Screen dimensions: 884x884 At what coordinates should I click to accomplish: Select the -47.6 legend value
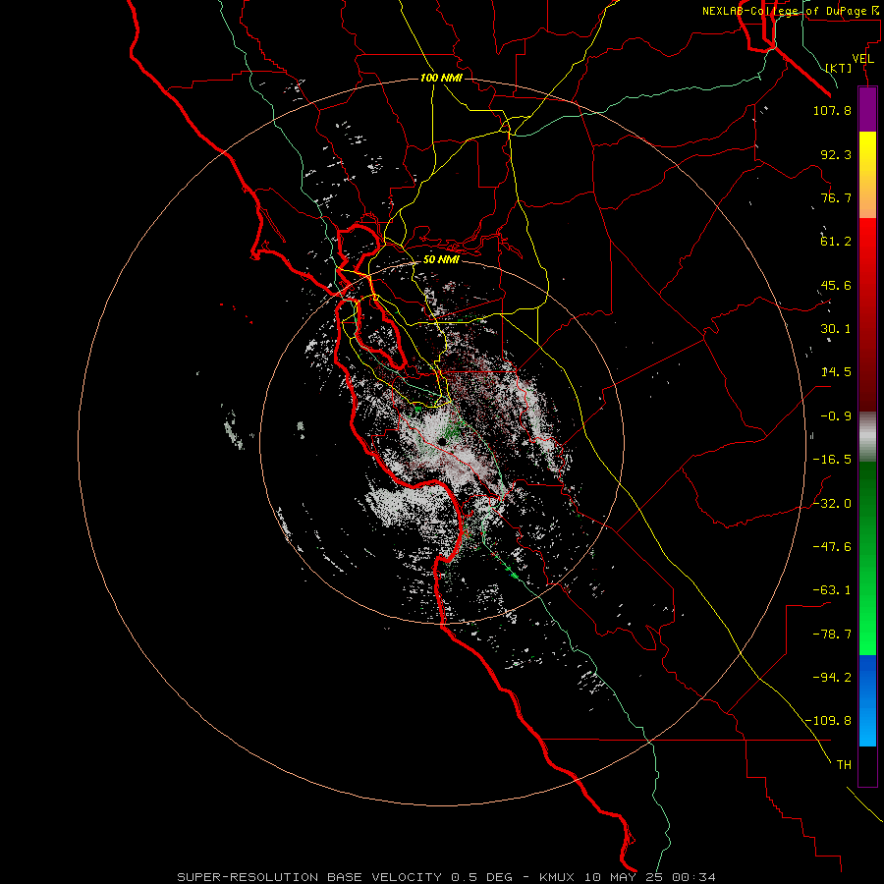tap(832, 547)
